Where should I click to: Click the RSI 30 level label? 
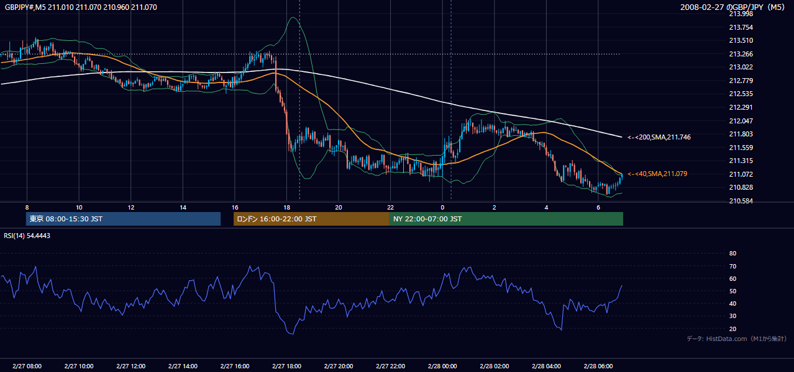tap(732, 316)
